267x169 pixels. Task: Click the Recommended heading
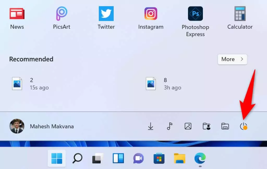(x=31, y=59)
